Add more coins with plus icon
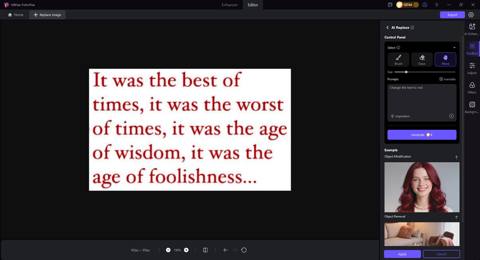Screen dimensions: 480x260 pos(416,5)
